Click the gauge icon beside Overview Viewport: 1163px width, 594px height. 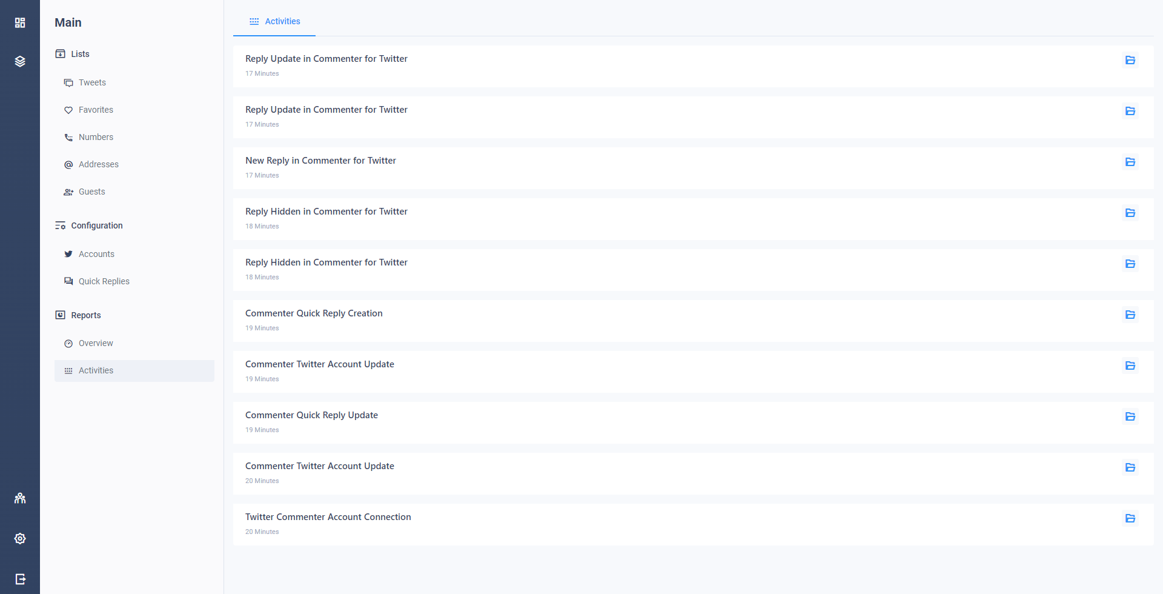coord(68,344)
